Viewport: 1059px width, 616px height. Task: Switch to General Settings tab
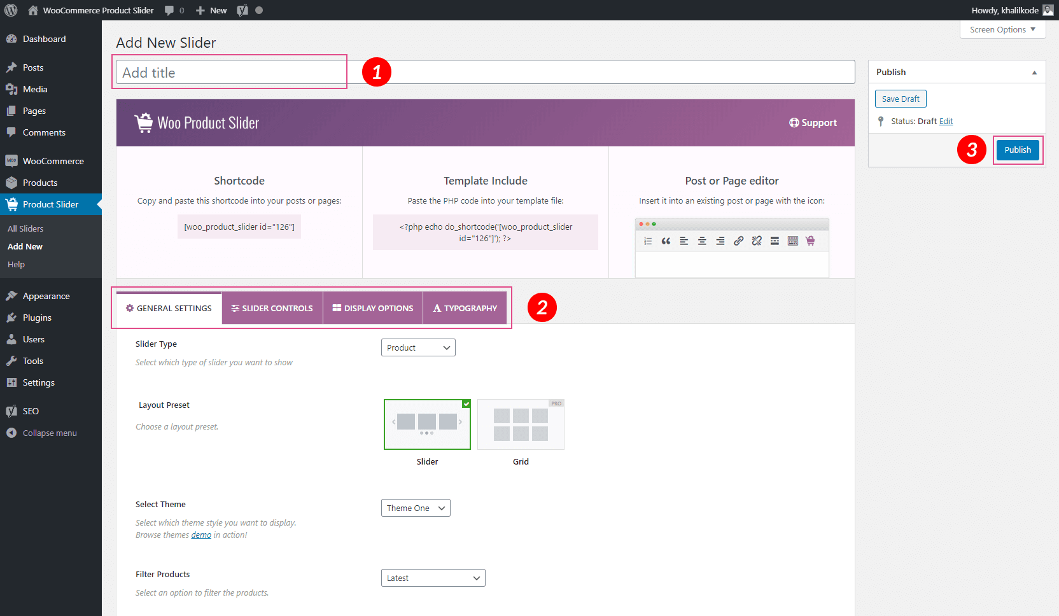[169, 308]
